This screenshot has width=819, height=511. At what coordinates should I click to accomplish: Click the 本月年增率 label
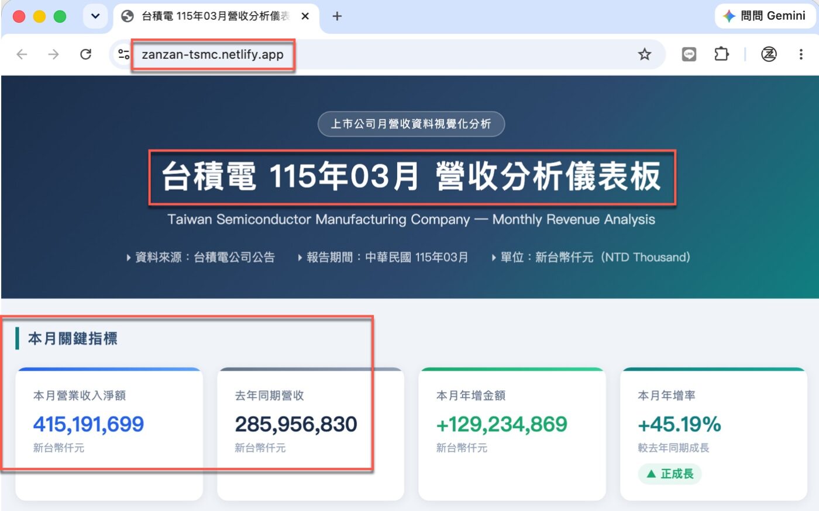666,395
